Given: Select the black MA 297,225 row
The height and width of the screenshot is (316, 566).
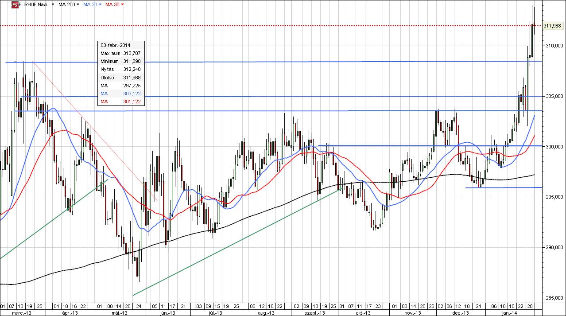Looking at the screenshot, I should (121, 86).
